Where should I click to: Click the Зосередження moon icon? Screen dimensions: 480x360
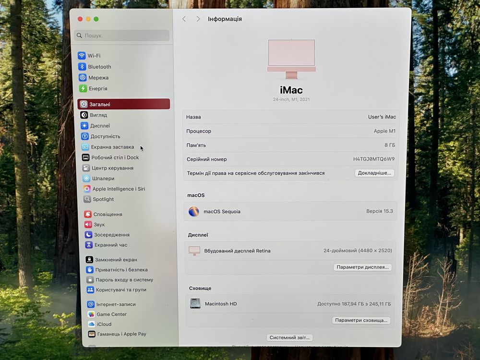[x=88, y=235]
